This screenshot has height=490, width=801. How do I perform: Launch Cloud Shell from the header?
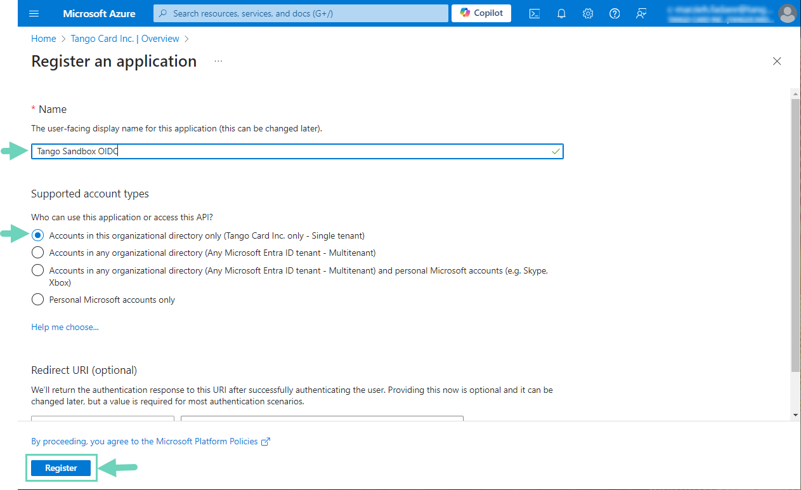535,13
